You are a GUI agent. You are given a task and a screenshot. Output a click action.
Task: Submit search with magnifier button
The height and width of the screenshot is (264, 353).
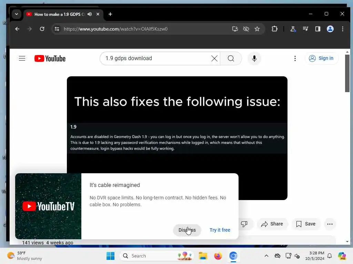[231, 58]
